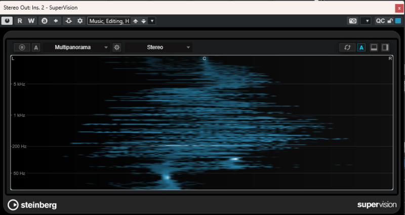The width and height of the screenshot is (405, 215).
Task: Click the R right pan label
Action: tap(390, 58)
